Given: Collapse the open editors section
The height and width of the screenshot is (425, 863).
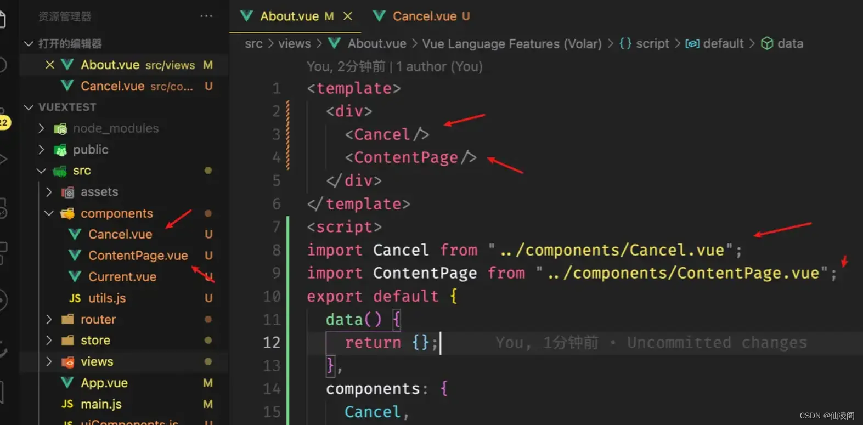Looking at the screenshot, I should (x=29, y=43).
